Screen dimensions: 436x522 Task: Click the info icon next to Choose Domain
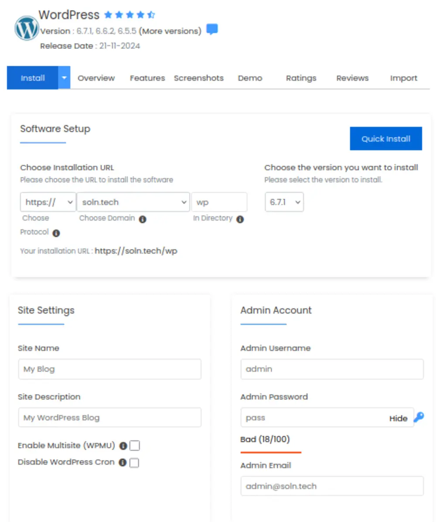(x=143, y=219)
